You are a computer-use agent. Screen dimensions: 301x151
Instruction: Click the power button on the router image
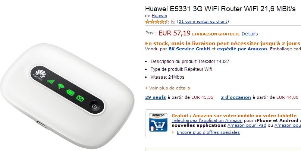[95, 107]
